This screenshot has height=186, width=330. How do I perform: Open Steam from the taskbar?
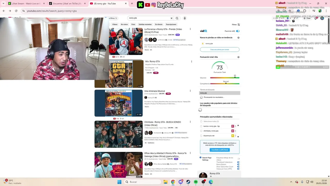point(188,182)
